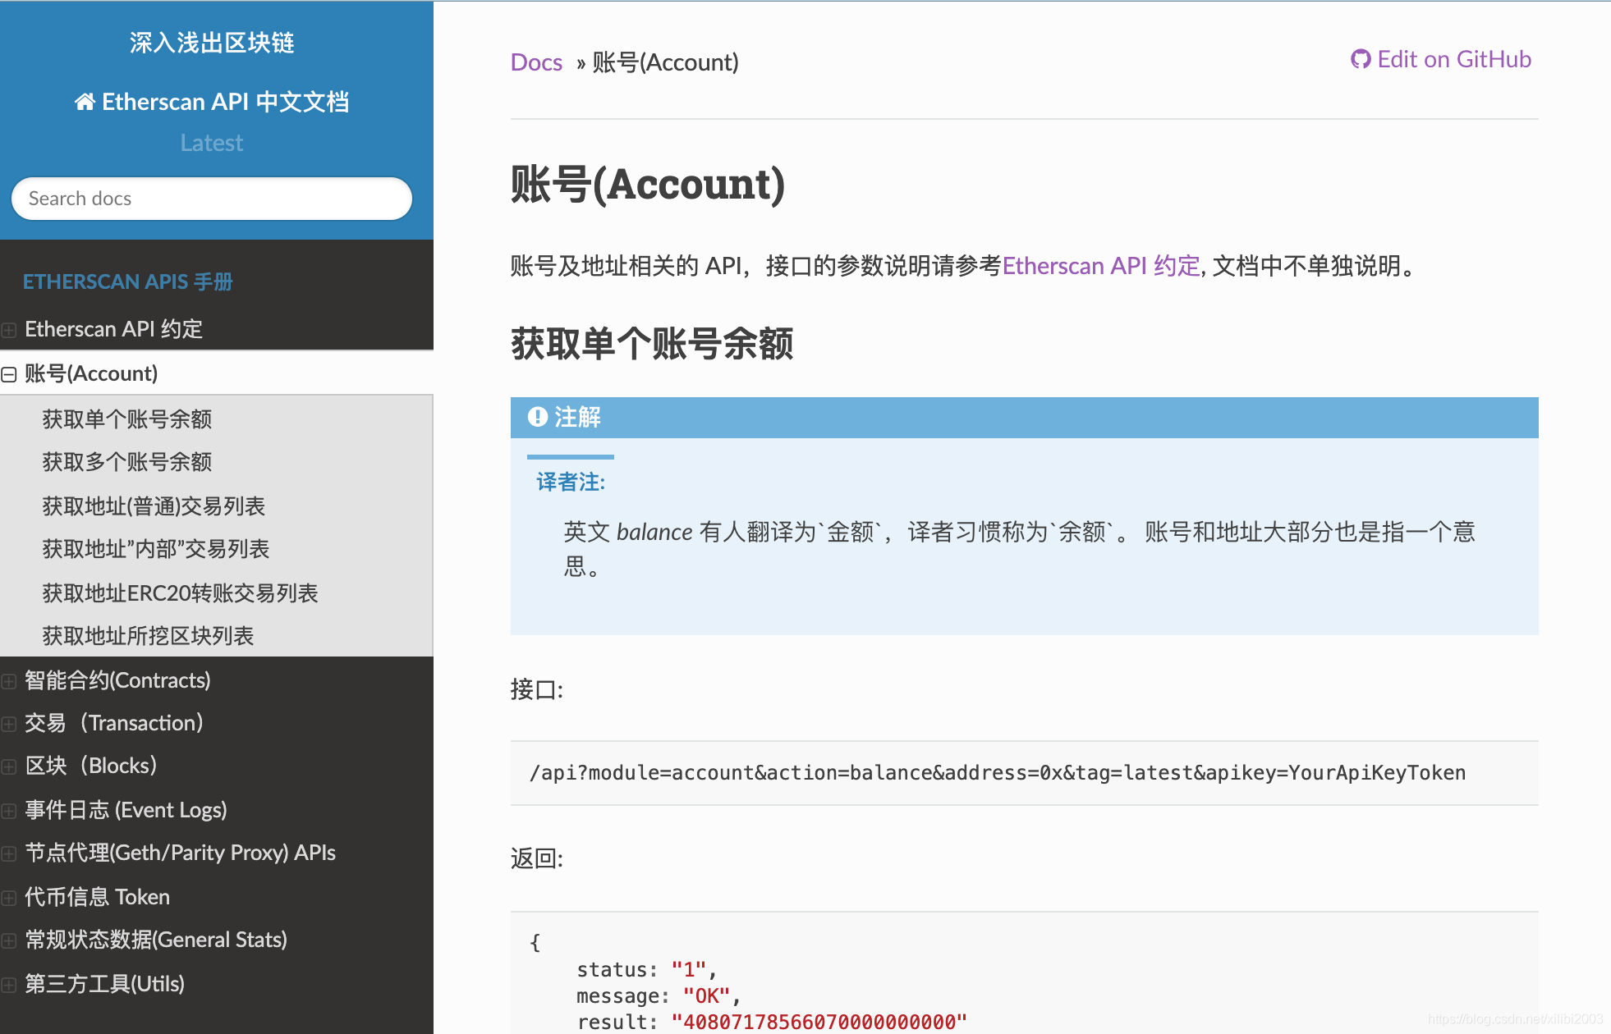The height and width of the screenshot is (1034, 1611).
Task: Click the Docs breadcrumb link
Action: 535,59
